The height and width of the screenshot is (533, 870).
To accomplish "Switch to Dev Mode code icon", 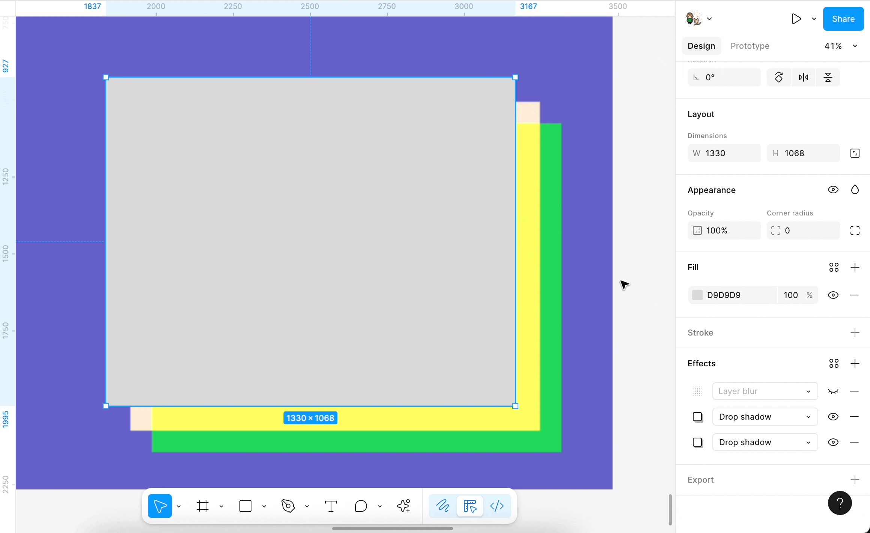I will (x=497, y=506).
